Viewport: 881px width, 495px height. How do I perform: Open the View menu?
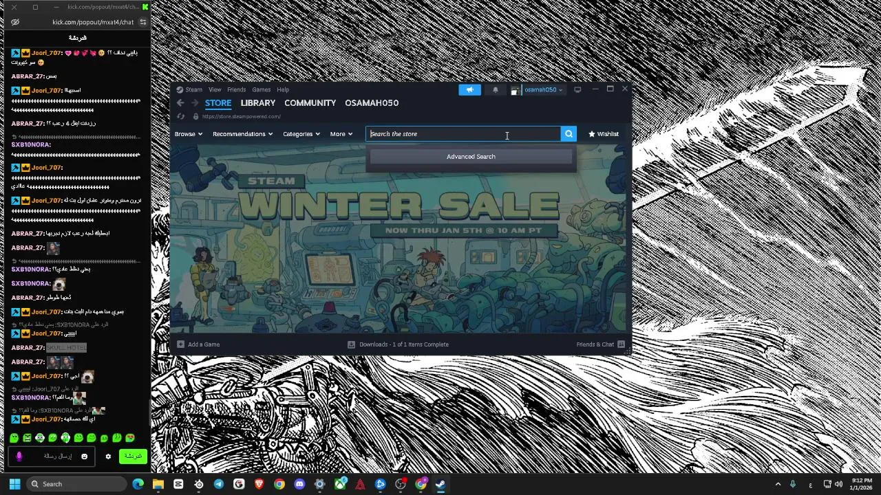215,89
